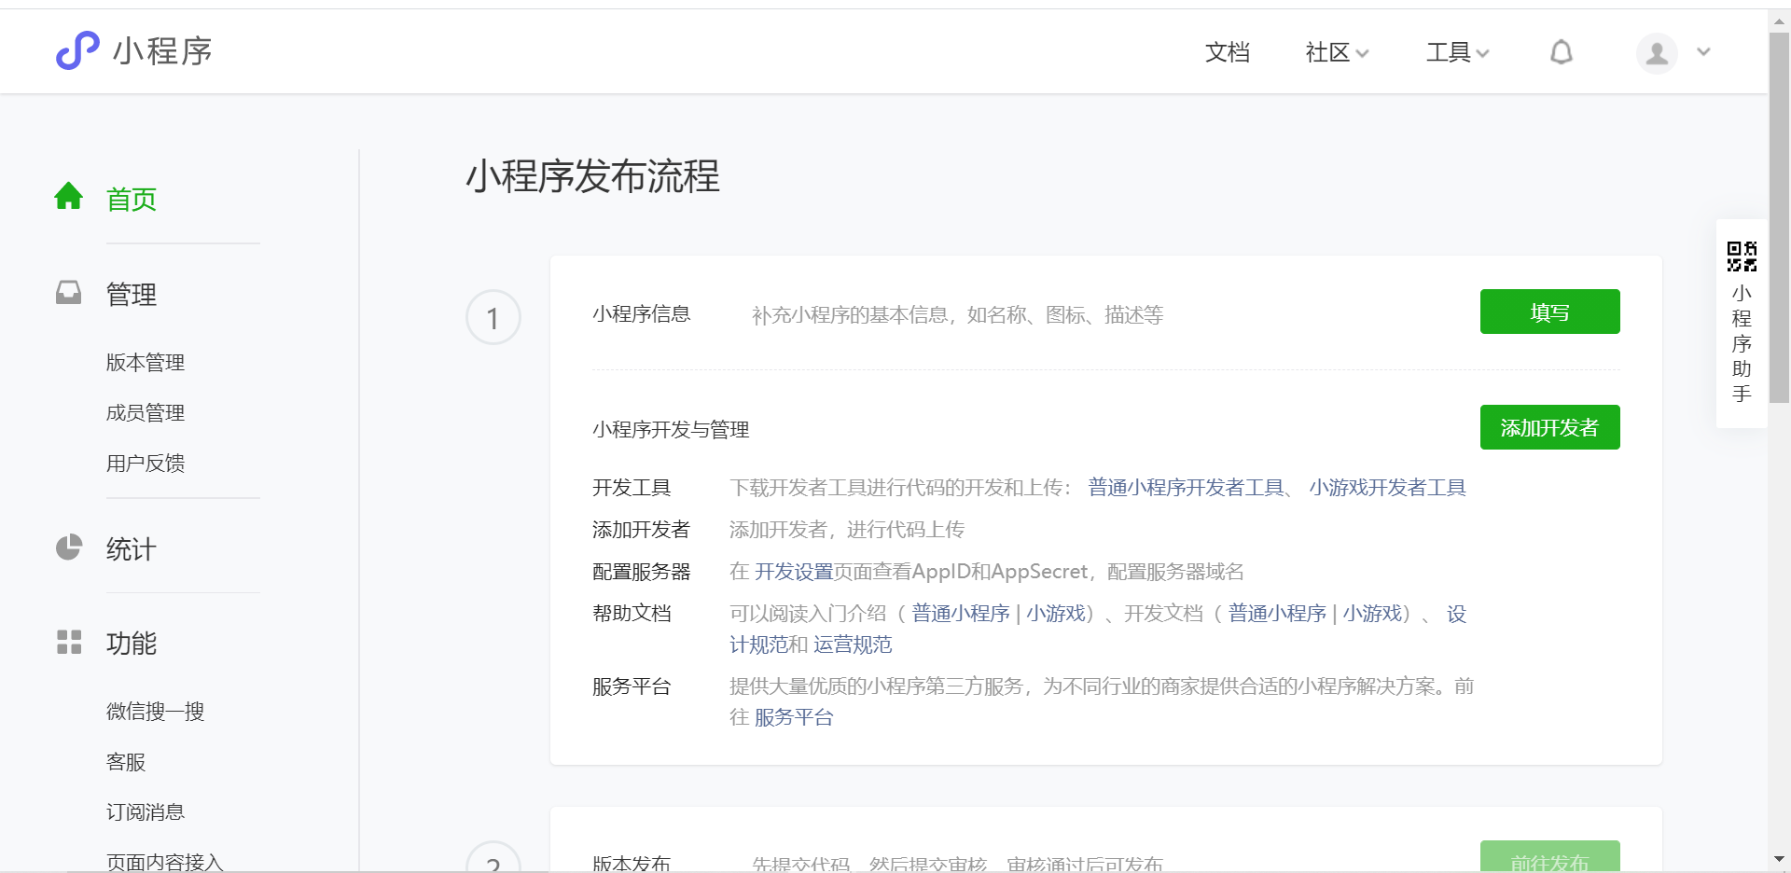
Task: Click the 小程序 logo icon
Action: (77, 50)
